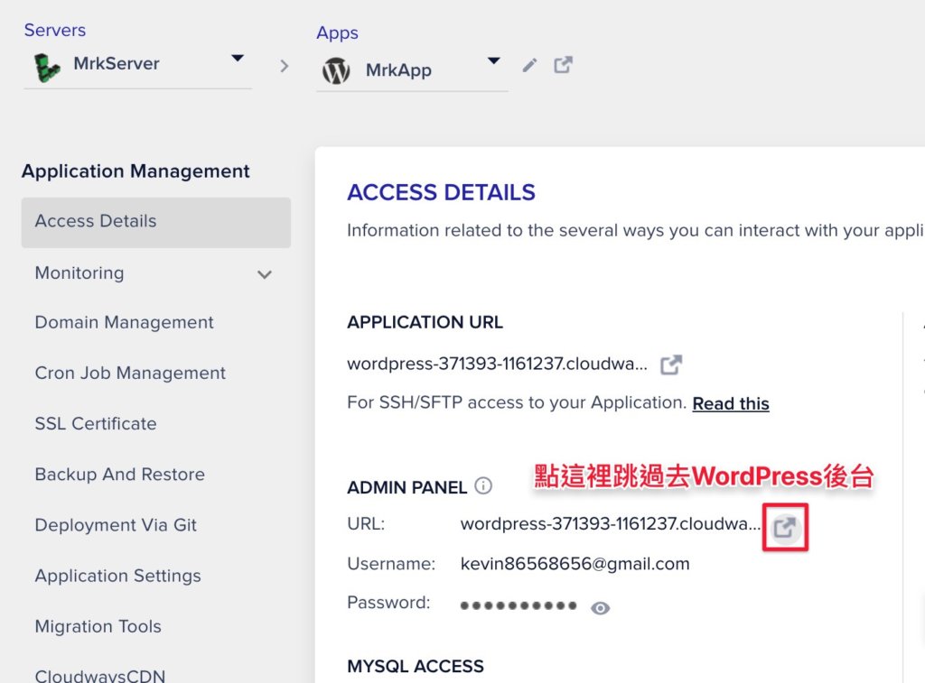
Task: Click the MrkServer name text
Action: click(x=117, y=64)
